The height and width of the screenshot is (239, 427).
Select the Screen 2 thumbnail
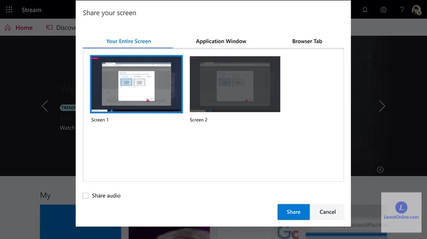[x=235, y=84]
